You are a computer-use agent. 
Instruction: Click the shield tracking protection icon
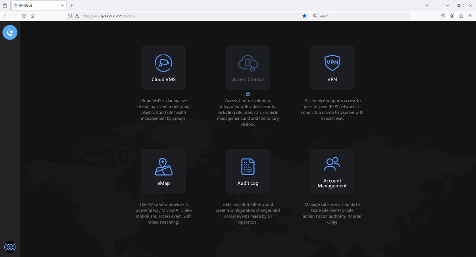71,16
